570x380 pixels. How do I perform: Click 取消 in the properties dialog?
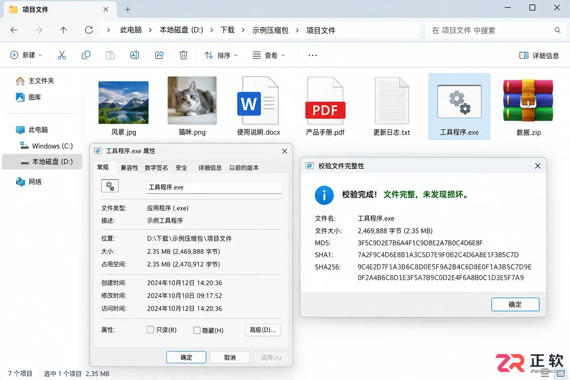coord(230,357)
